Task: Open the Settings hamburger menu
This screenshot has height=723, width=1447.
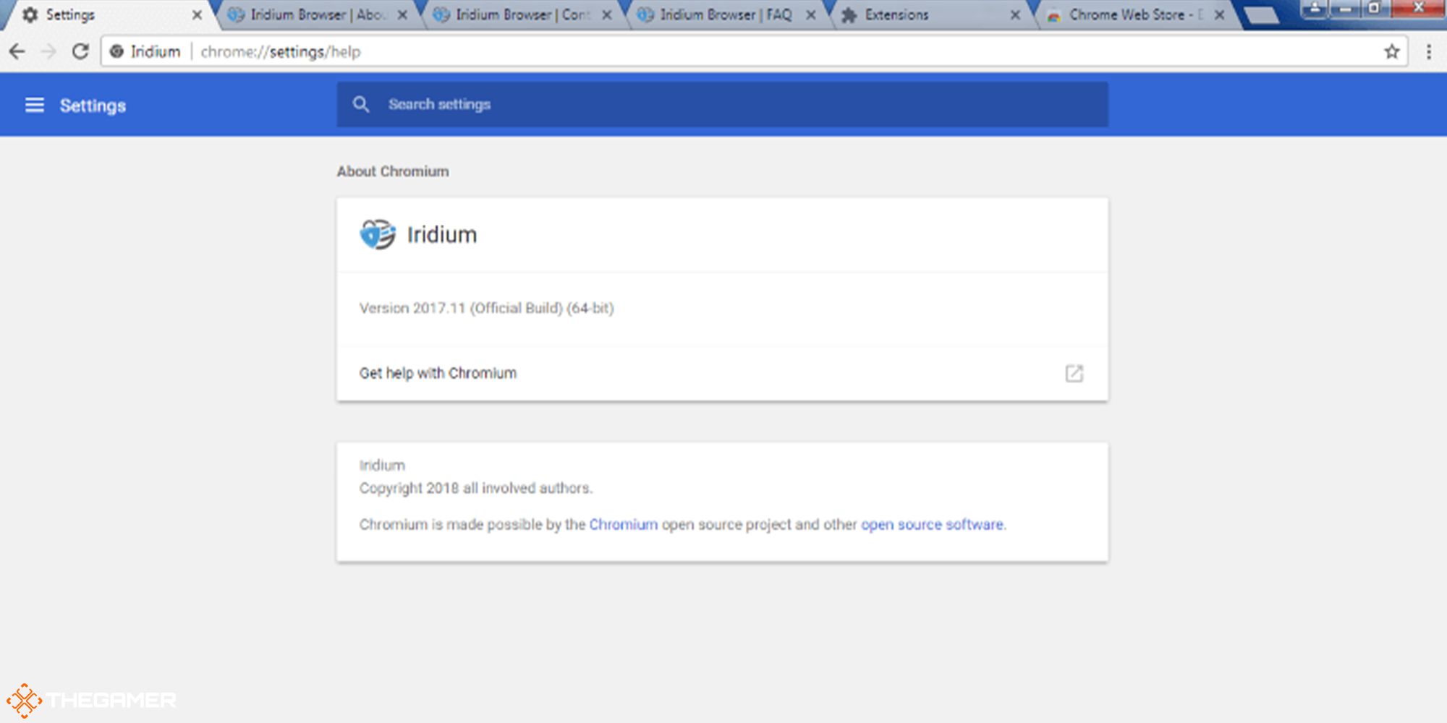Action: (35, 106)
